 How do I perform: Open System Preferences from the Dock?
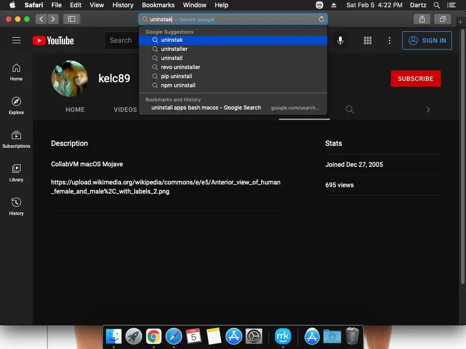pos(254,336)
